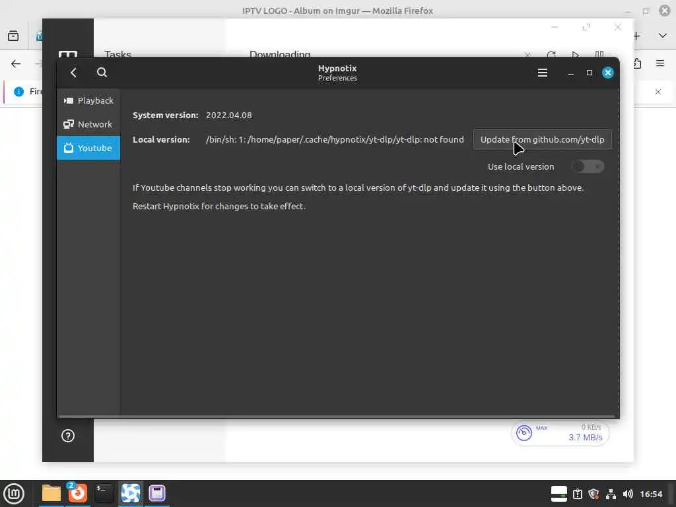Open Terminal icon in taskbar
This screenshot has height=507, width=676.
(104, 492)
